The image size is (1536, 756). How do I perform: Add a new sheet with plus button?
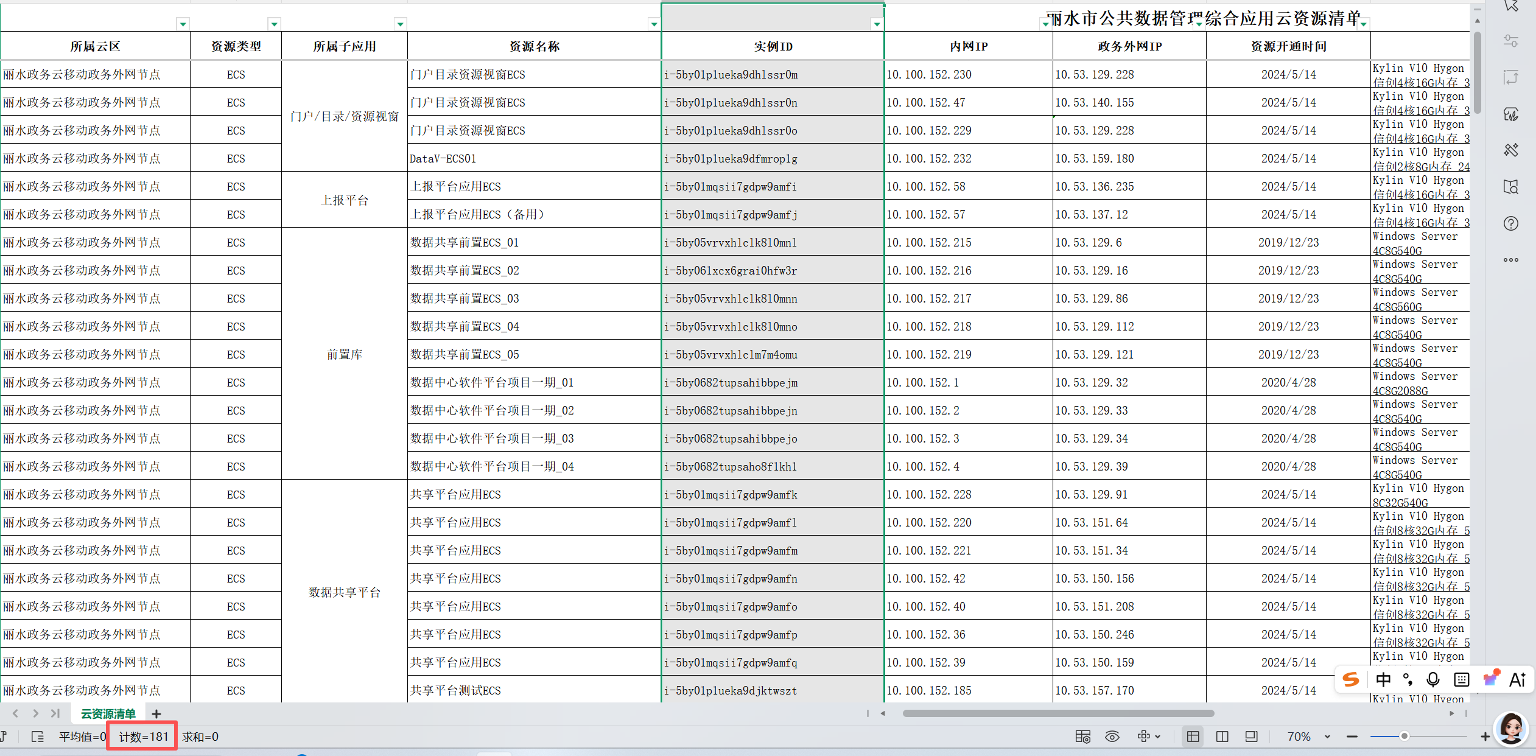156,713
